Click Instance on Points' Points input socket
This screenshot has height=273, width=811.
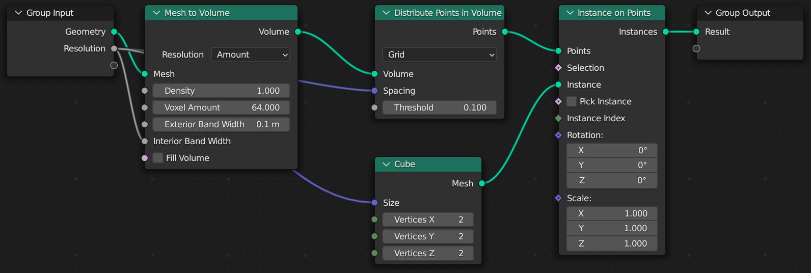558,51
